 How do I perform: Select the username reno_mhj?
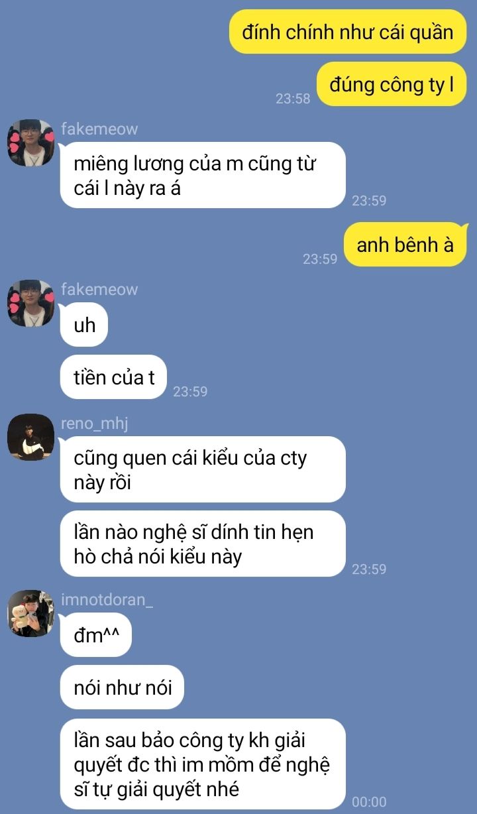click(x=94, y=424)
